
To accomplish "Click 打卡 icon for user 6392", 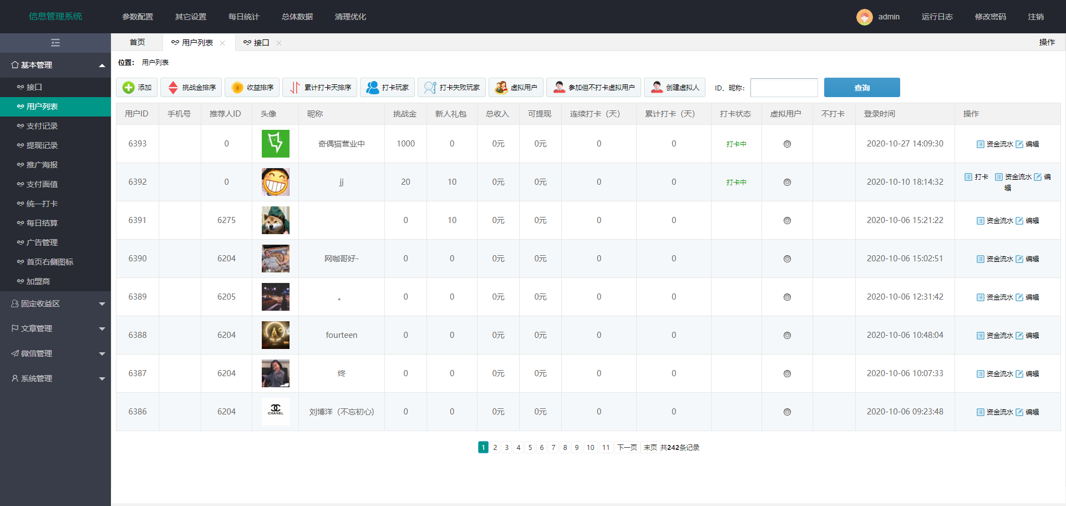I will (968, 177).
